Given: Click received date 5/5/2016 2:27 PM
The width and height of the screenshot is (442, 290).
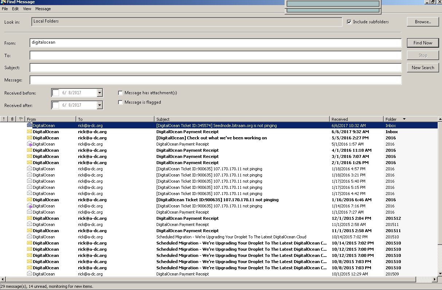Looking at the screenshot, I should point(350,138).
